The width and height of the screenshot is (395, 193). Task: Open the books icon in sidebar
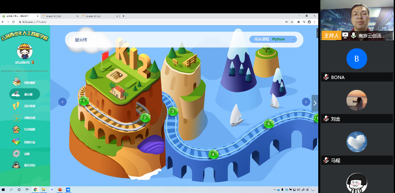[17, 82]
